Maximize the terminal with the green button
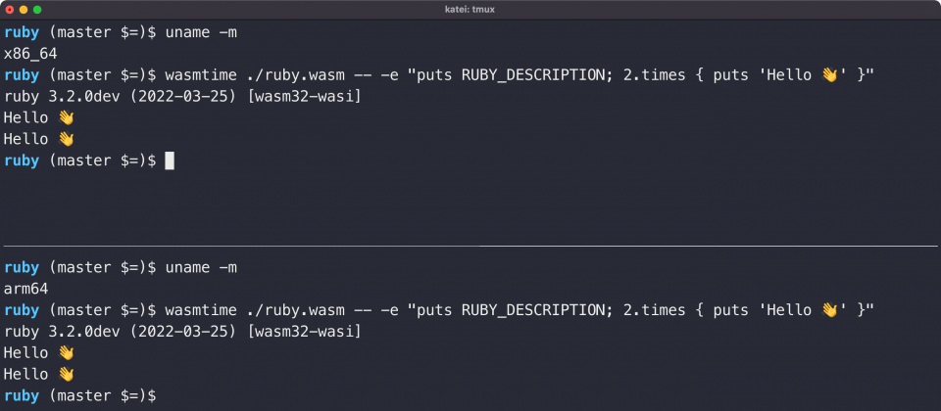 (37, 10)
